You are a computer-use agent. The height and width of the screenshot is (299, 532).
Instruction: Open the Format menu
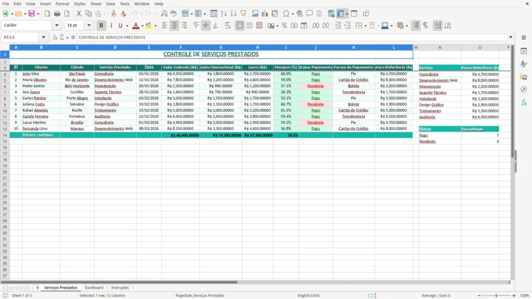pos(62,4)
